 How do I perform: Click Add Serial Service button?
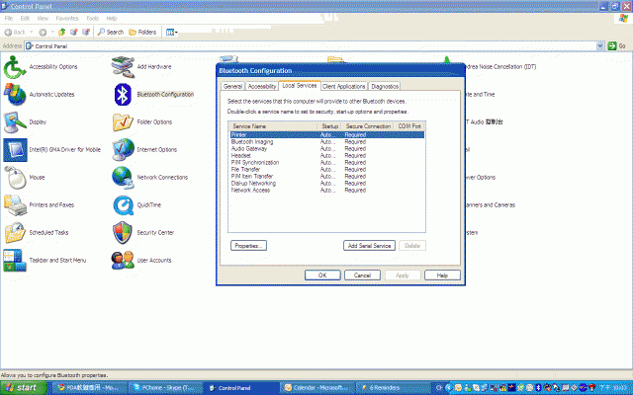click(369, 246)
